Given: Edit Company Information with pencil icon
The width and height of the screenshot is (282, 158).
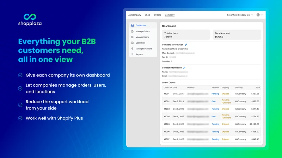Looking at the screenshot, I should 186,45.
